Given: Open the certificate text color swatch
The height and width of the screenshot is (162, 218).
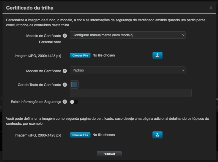Looking at the screenshot, I should point(74,84).
